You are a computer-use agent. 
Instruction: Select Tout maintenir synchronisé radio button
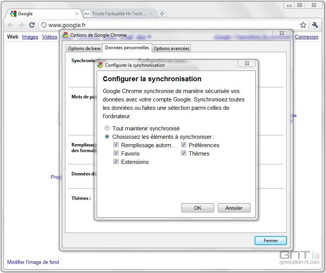[x=107, y=128]
